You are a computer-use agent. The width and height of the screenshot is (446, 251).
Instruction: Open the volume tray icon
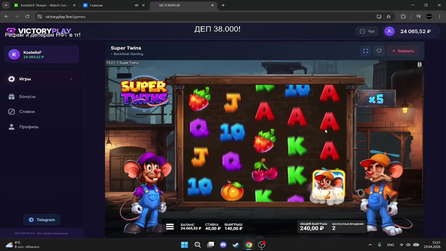pos(408,245)
